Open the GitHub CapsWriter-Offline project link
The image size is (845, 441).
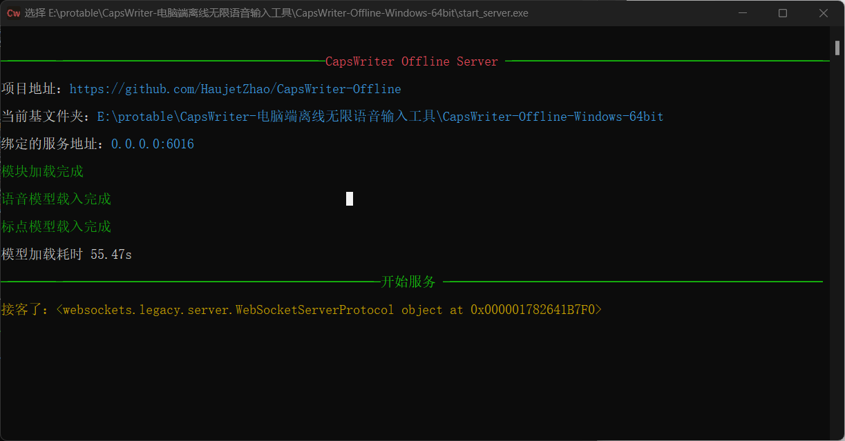pyautogui.click(x=236, y=89)
